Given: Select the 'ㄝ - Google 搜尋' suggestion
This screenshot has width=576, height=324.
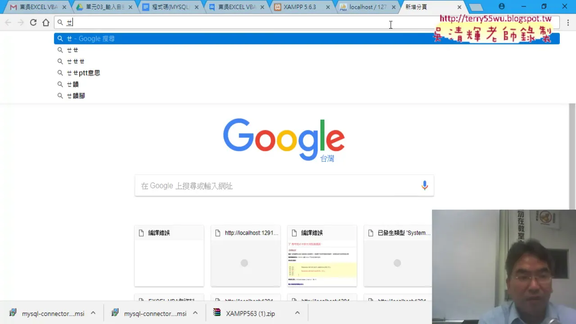Looking at the screenshot, I should coord(306,39).
